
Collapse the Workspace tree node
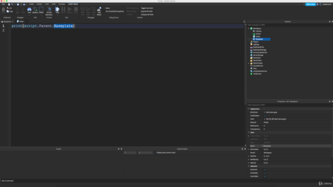[x=249, y=29]
